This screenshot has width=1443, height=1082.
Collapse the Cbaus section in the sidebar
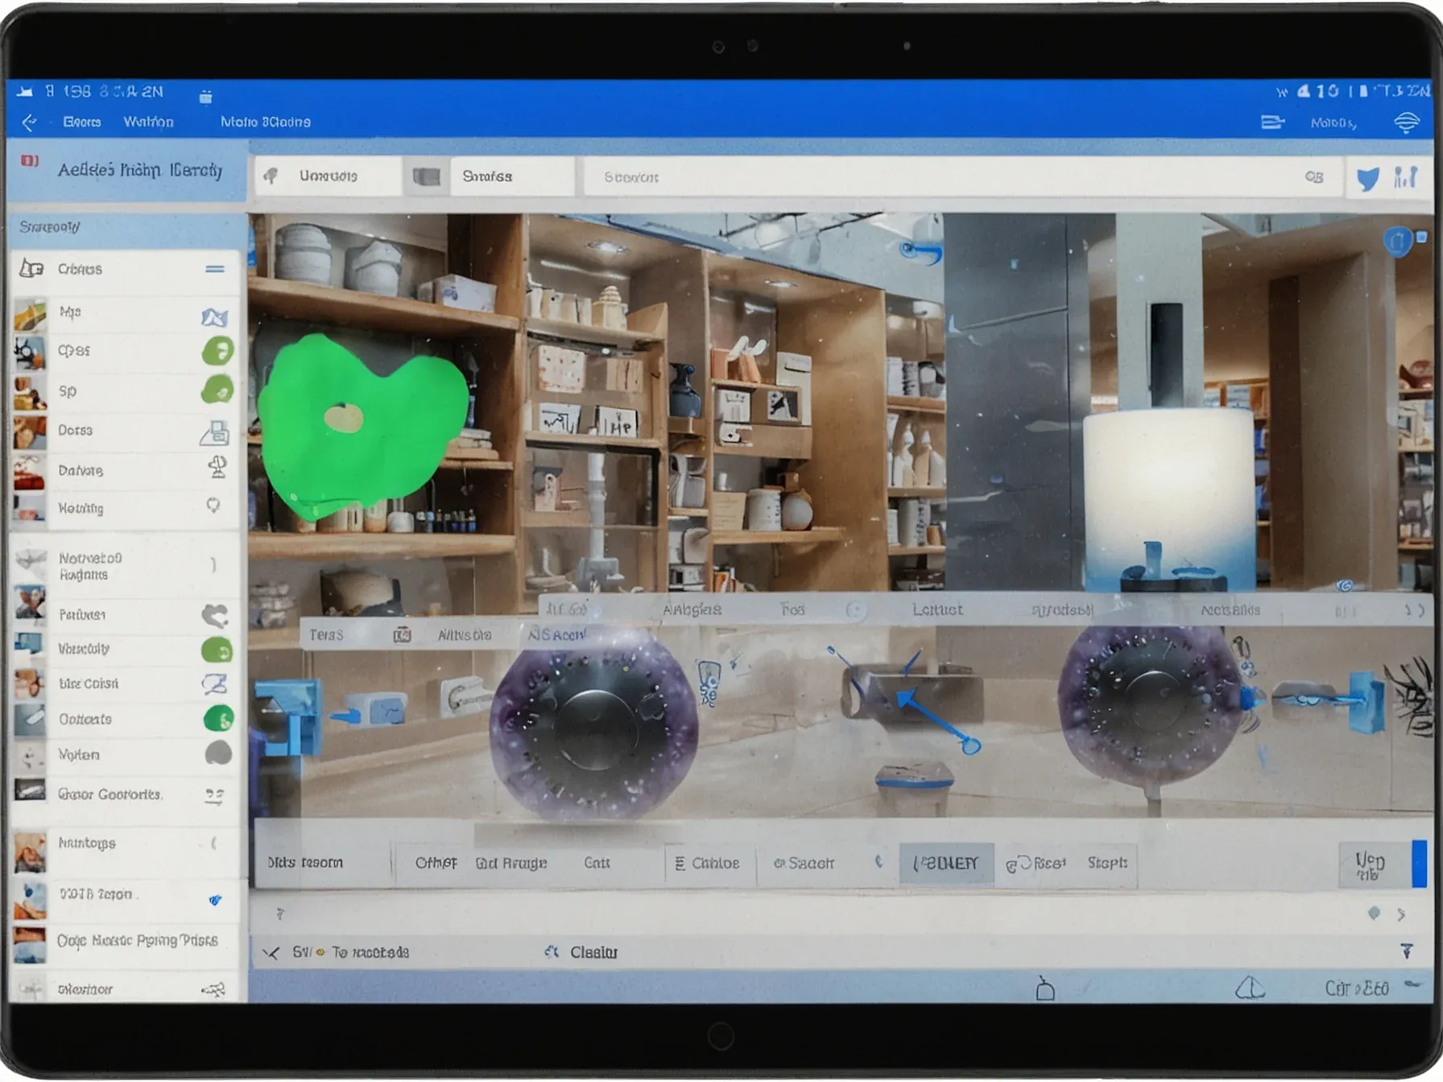click(214, 269)
